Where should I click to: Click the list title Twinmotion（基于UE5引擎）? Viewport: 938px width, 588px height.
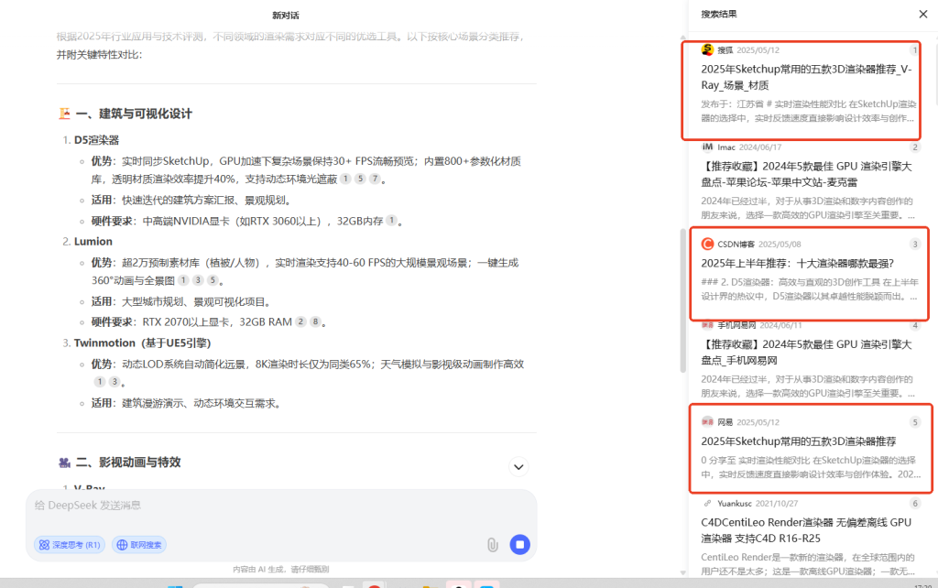(x=142, y=343)
